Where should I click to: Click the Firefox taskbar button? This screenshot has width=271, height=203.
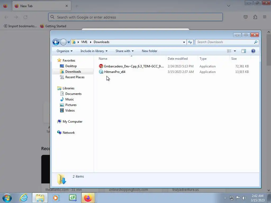88,198
